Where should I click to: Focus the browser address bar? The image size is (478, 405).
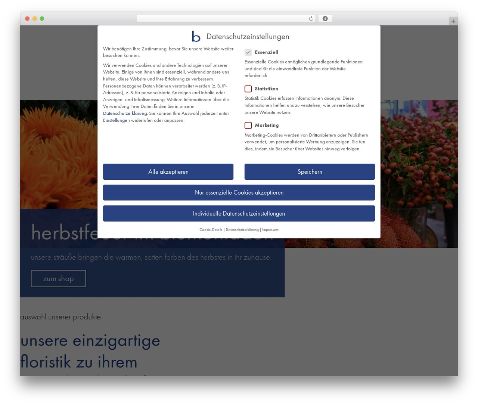(226, 19)
